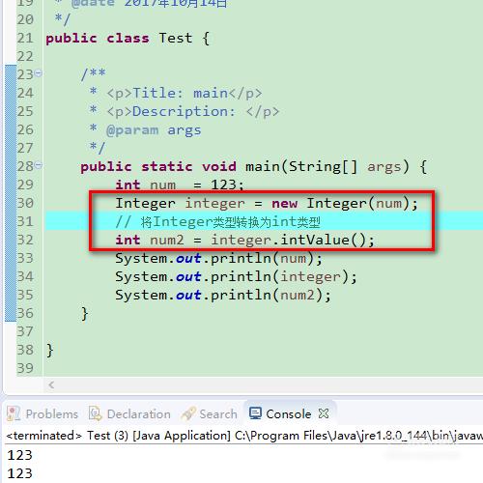Click the Console monitor icon
483x483 pixels.
[x=255, y=413]
